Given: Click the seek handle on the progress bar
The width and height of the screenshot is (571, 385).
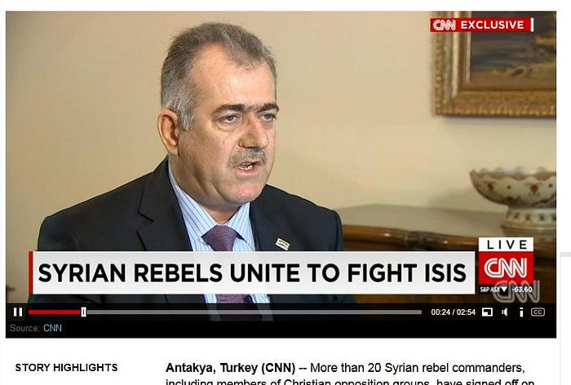Looking at the screenshot, I should click(84, 312).
